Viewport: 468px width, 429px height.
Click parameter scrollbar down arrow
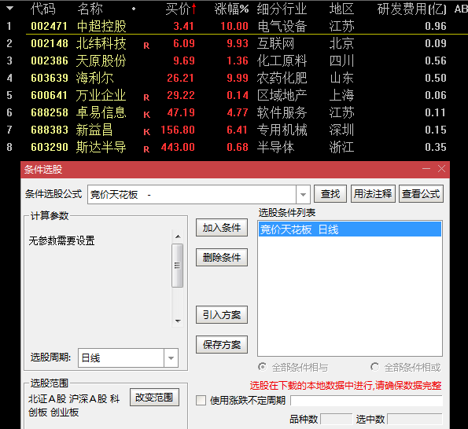point(178,321)
